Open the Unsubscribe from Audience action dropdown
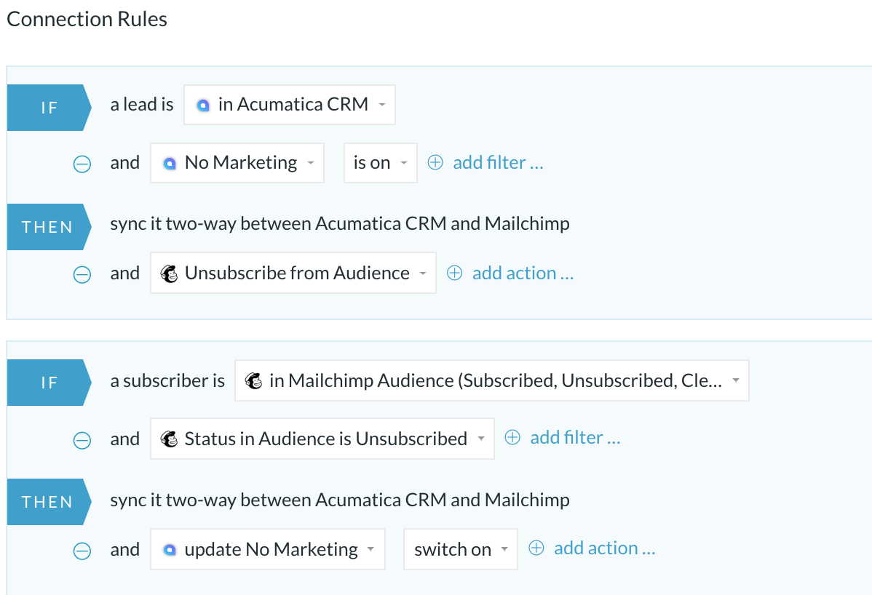This screenshot has width=872, height=595. [x=293, y=273]
